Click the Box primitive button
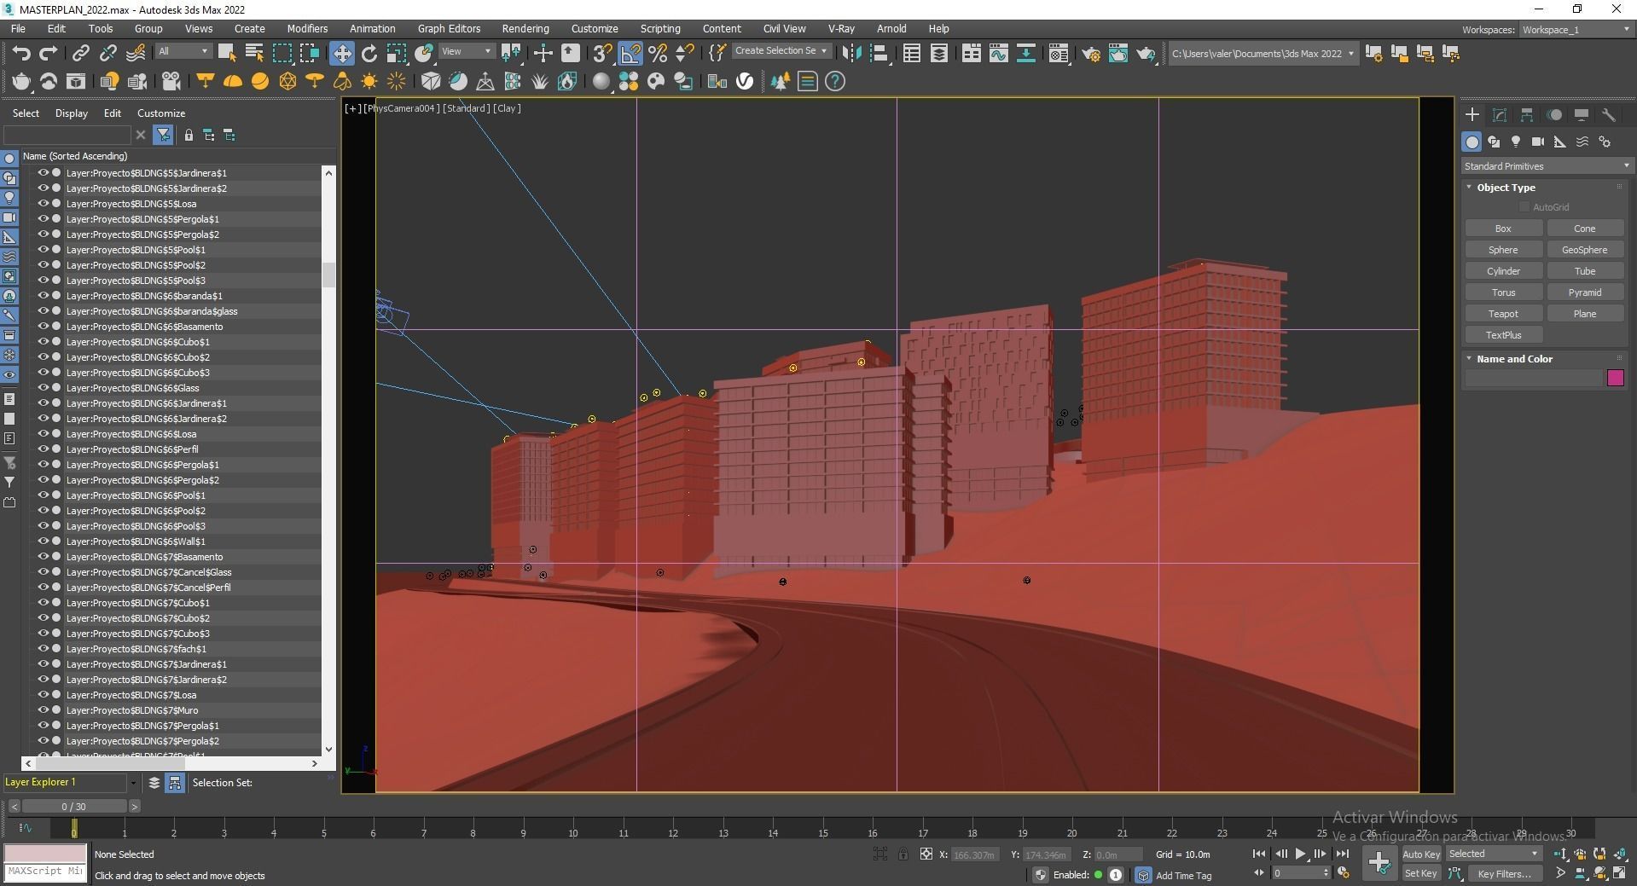This screenshot has width=1637, height=886. click(1503, 229)
